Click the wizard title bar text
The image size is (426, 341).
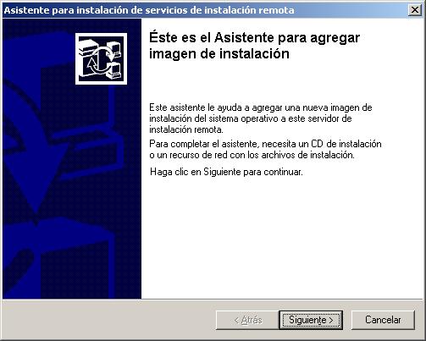(149, 10)
